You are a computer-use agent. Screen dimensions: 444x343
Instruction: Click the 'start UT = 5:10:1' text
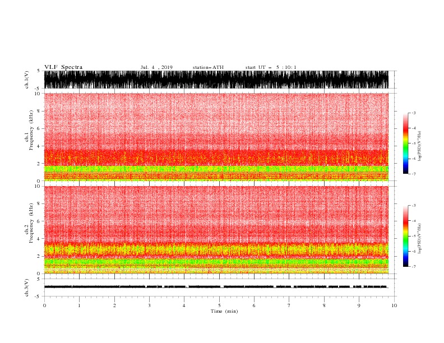(x=271, y=67)
